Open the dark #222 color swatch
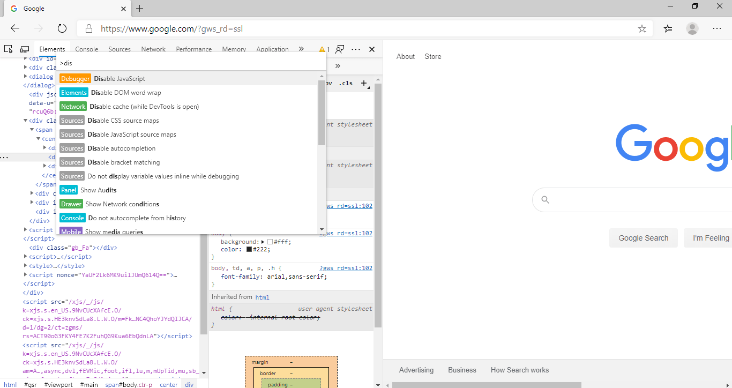Image resolution: width=732 pixels, height=388 pixels. click(x=249, y=249)
